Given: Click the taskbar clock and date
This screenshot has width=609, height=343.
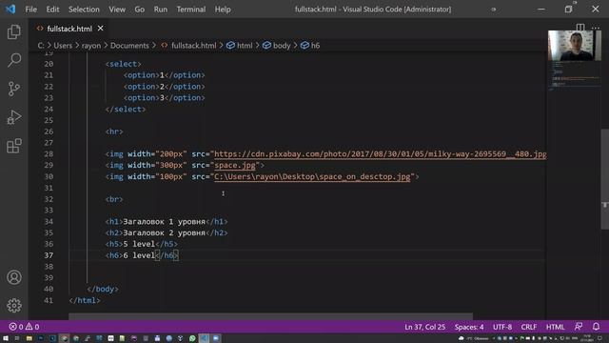Looking at the screenshot, I should pyautogui.click(x=587, y=338).
